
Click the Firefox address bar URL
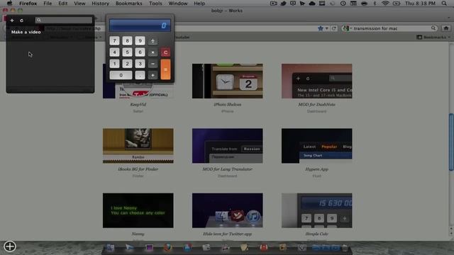click(73, 28)
